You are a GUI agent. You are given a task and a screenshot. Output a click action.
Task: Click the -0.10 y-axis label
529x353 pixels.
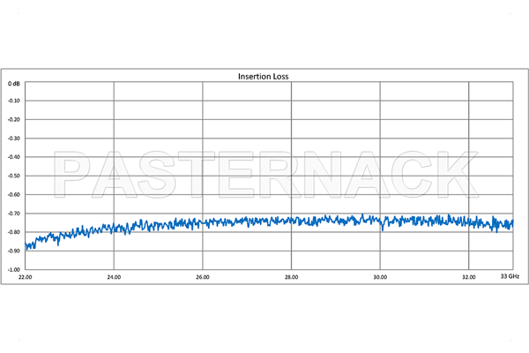point(14,101)
